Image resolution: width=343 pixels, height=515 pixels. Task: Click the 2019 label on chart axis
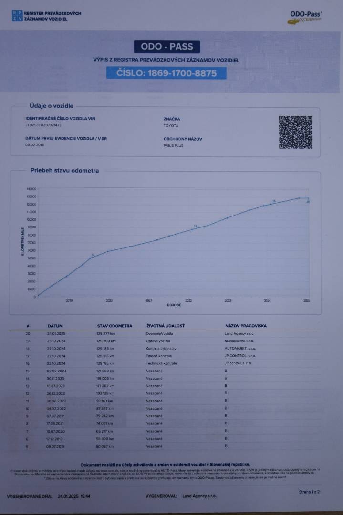(69, 300)
